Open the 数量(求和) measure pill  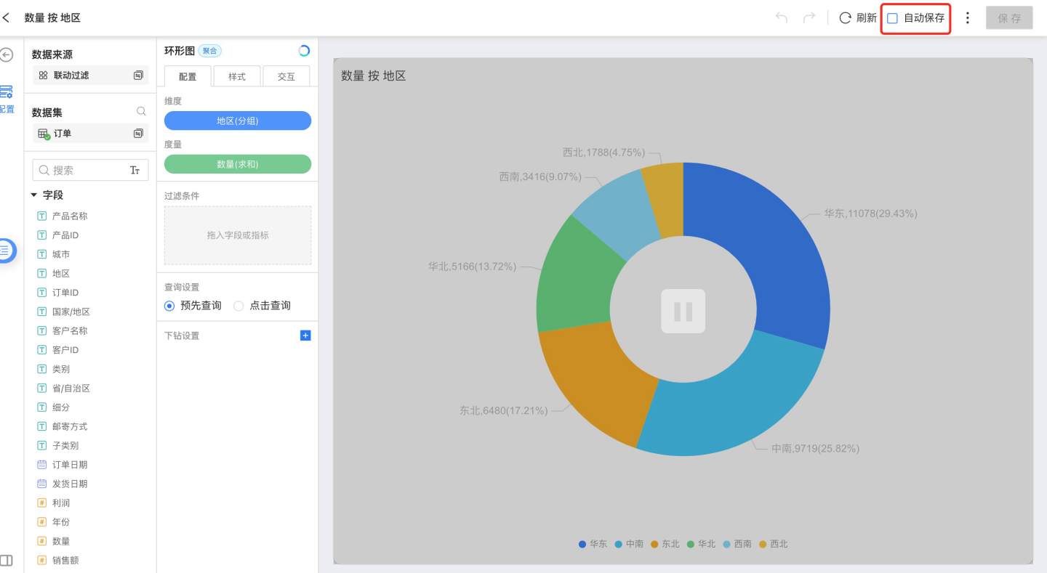tap(238, 165)
